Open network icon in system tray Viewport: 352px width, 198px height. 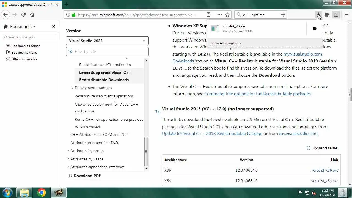[x=307, y=193]
